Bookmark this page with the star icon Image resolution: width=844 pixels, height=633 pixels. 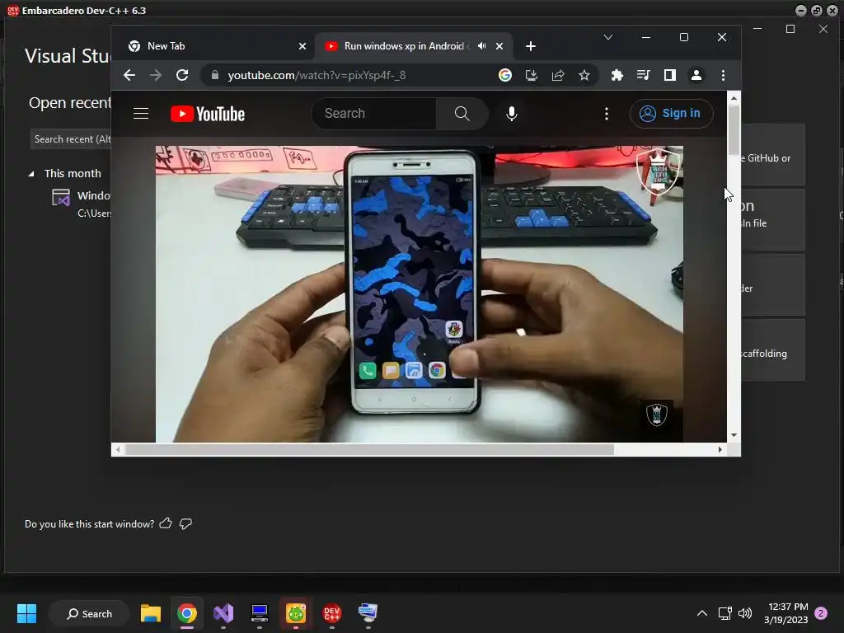point(584,75)
